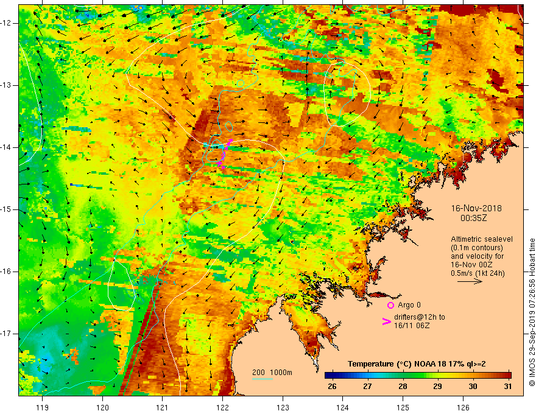Click colorbar tick label 26
The width and height of the screenshot is (536, 414).
click(x=332, y=387)
